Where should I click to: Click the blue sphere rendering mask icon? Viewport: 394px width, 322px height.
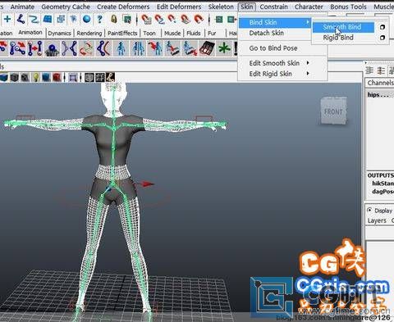(87, 19)
